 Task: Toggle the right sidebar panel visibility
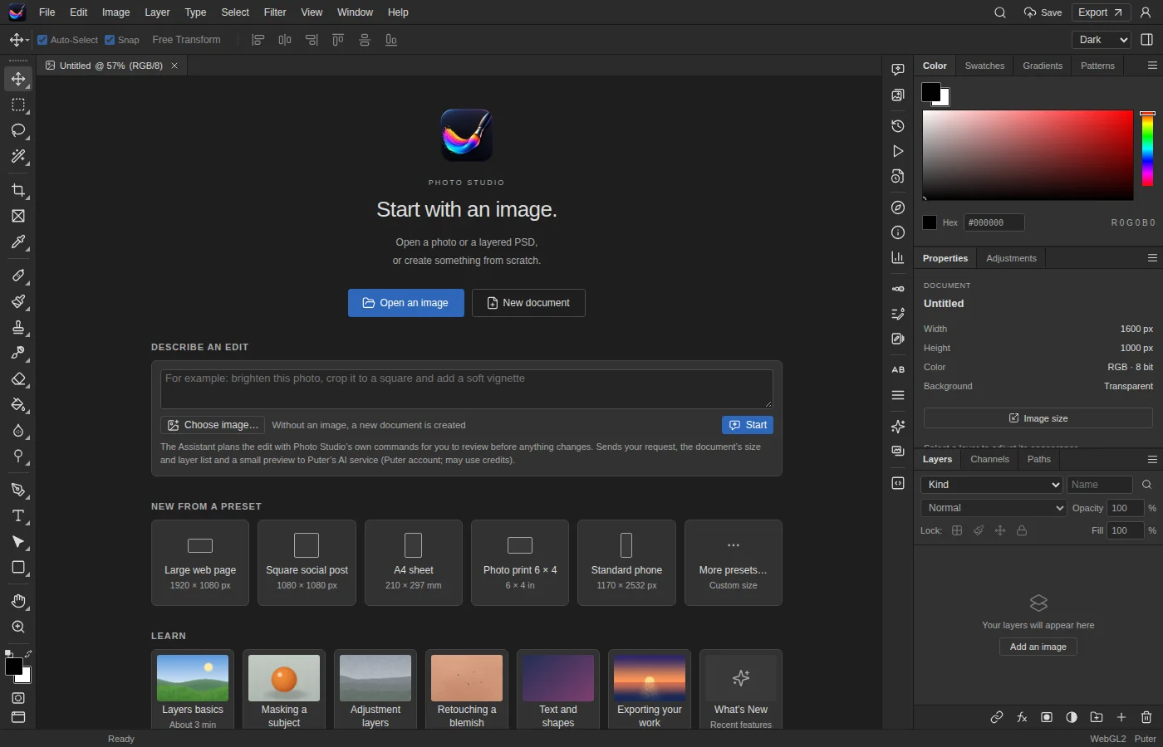(x=1147, y=40)
